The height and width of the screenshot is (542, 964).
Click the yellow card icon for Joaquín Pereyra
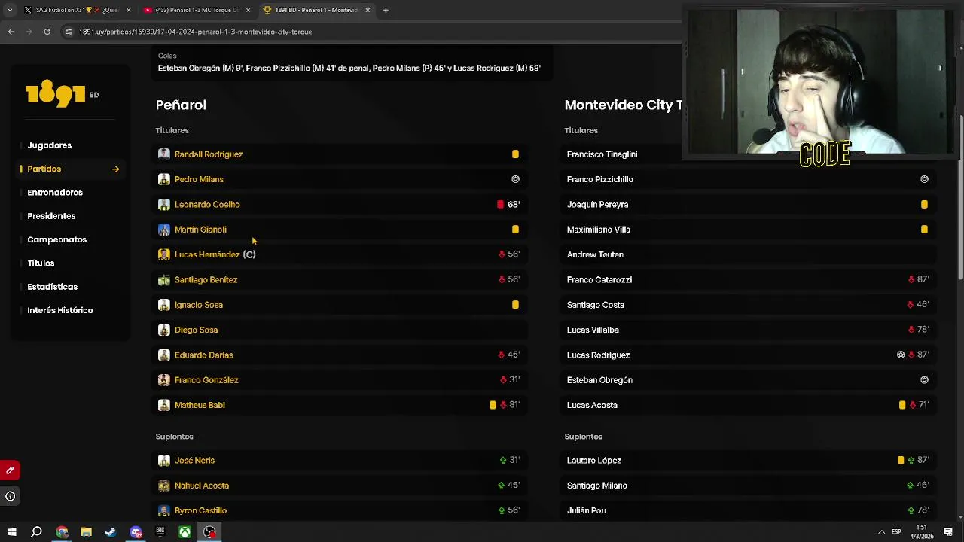tap(924, 204)
